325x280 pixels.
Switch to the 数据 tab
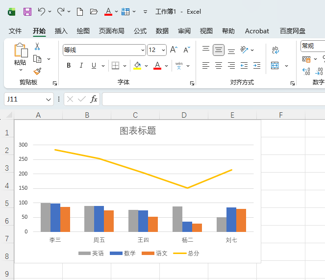[162, 31]
